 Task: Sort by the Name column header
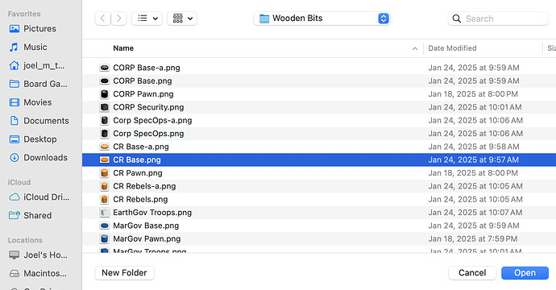123,48
